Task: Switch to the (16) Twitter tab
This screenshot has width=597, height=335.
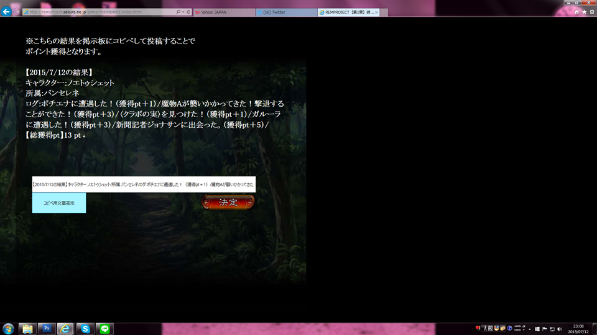Action: click(x=286, y=12)
